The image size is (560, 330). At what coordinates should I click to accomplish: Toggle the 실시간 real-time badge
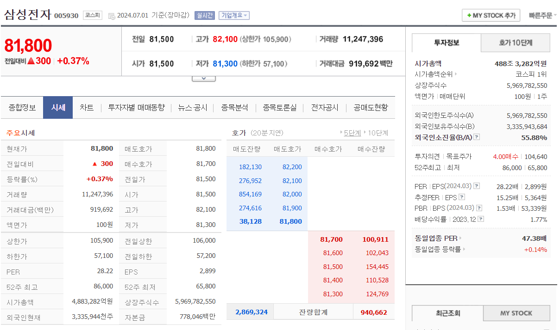click(x=205, y=15)
